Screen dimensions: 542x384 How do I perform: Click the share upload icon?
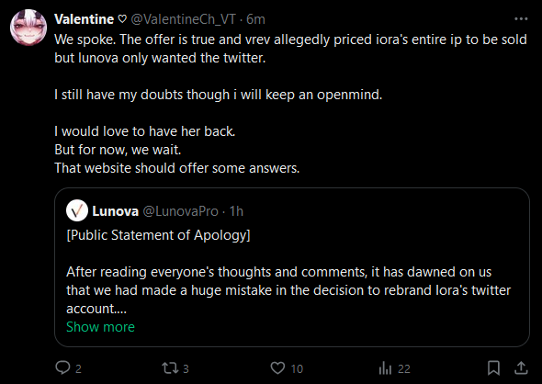pyautogui.click(x=521, y=368)
